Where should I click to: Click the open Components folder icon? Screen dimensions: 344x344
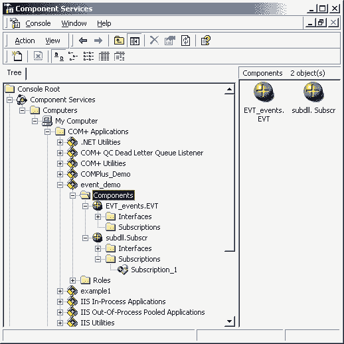click(85, 195)
